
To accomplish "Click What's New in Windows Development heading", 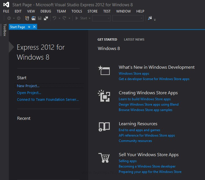I will pyautogui.click(x=157, y=67).
